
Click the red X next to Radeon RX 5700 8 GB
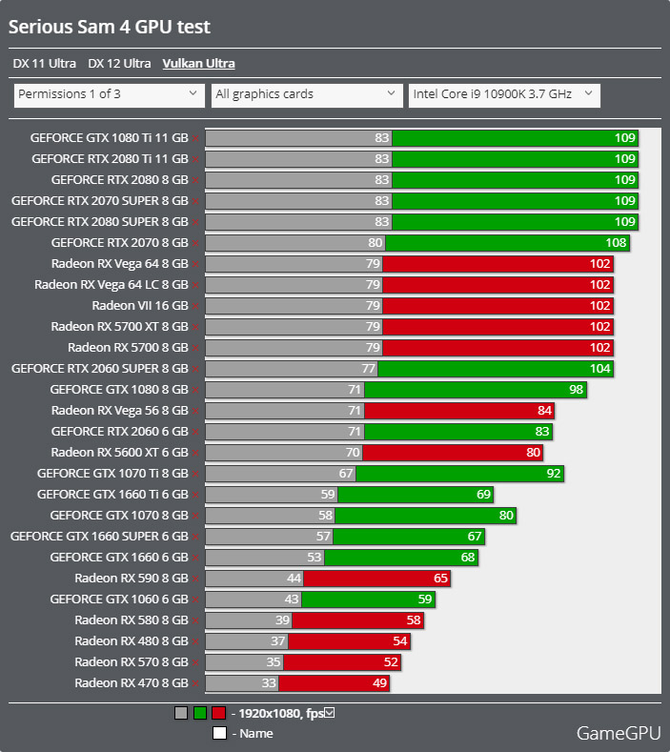[x=195, y=348]
